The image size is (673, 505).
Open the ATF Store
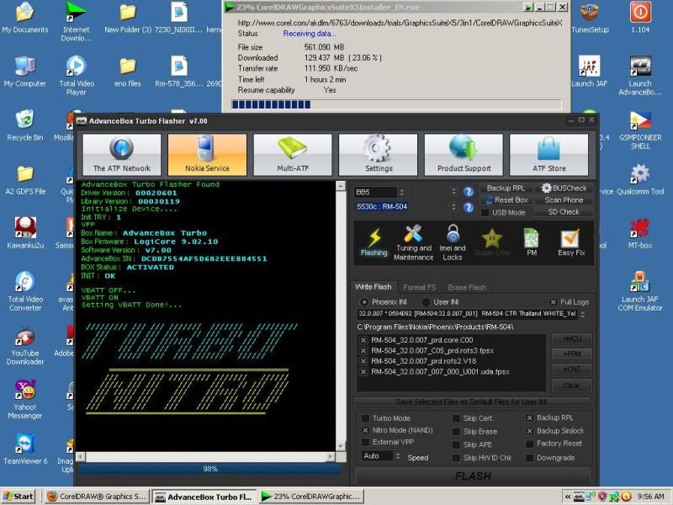click(x=549, y=155)
